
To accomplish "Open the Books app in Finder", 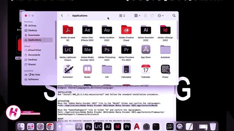I will pyautogui.click(x=87, y=69).
